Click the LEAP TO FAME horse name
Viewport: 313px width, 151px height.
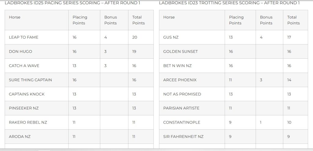point(24,37)
